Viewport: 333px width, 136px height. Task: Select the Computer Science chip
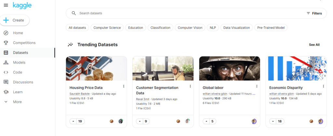[x=107, y=28]
